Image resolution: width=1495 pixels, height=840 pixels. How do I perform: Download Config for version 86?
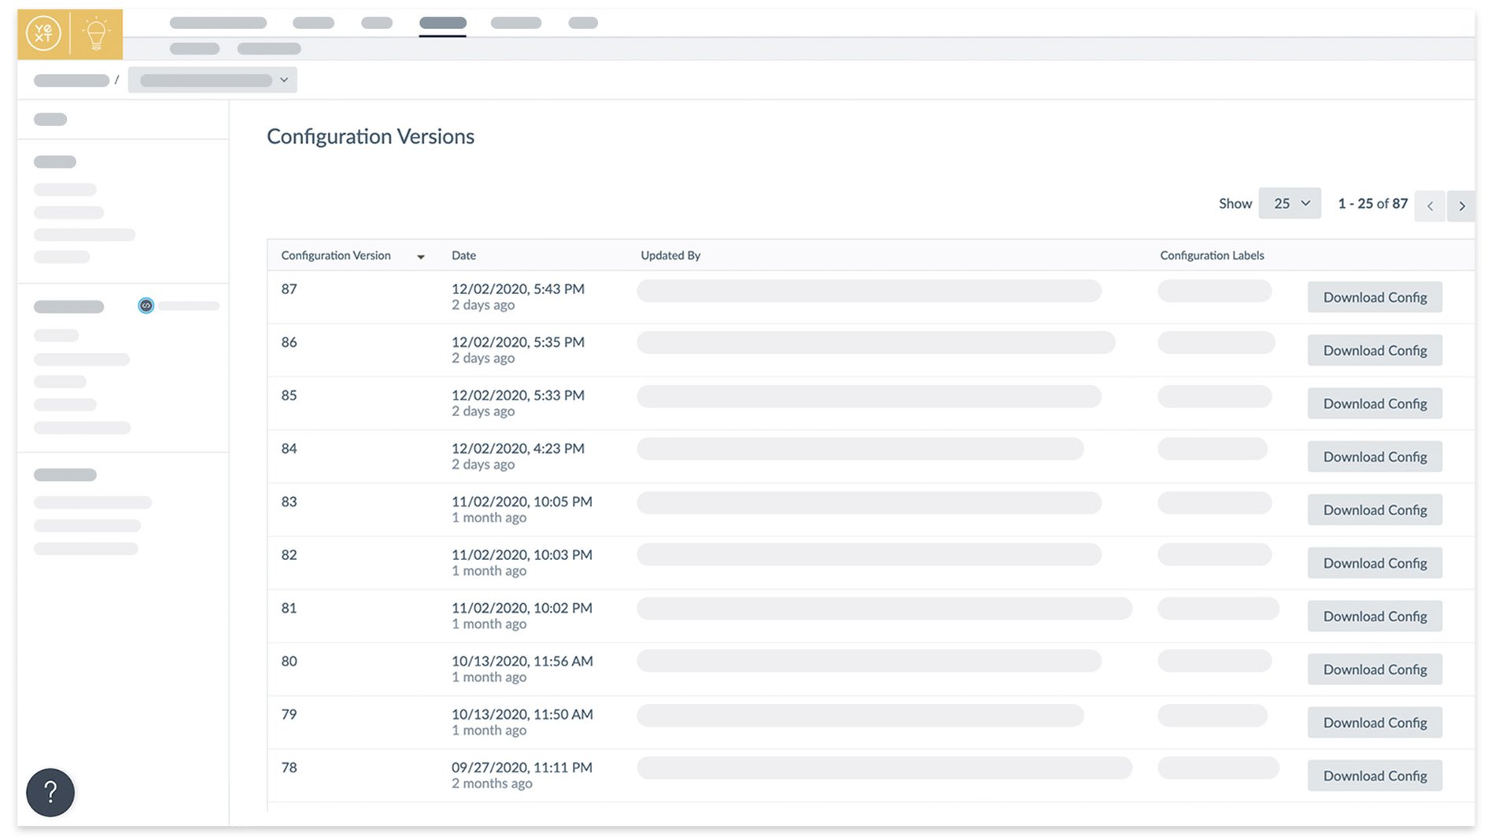pos(1375,350)
